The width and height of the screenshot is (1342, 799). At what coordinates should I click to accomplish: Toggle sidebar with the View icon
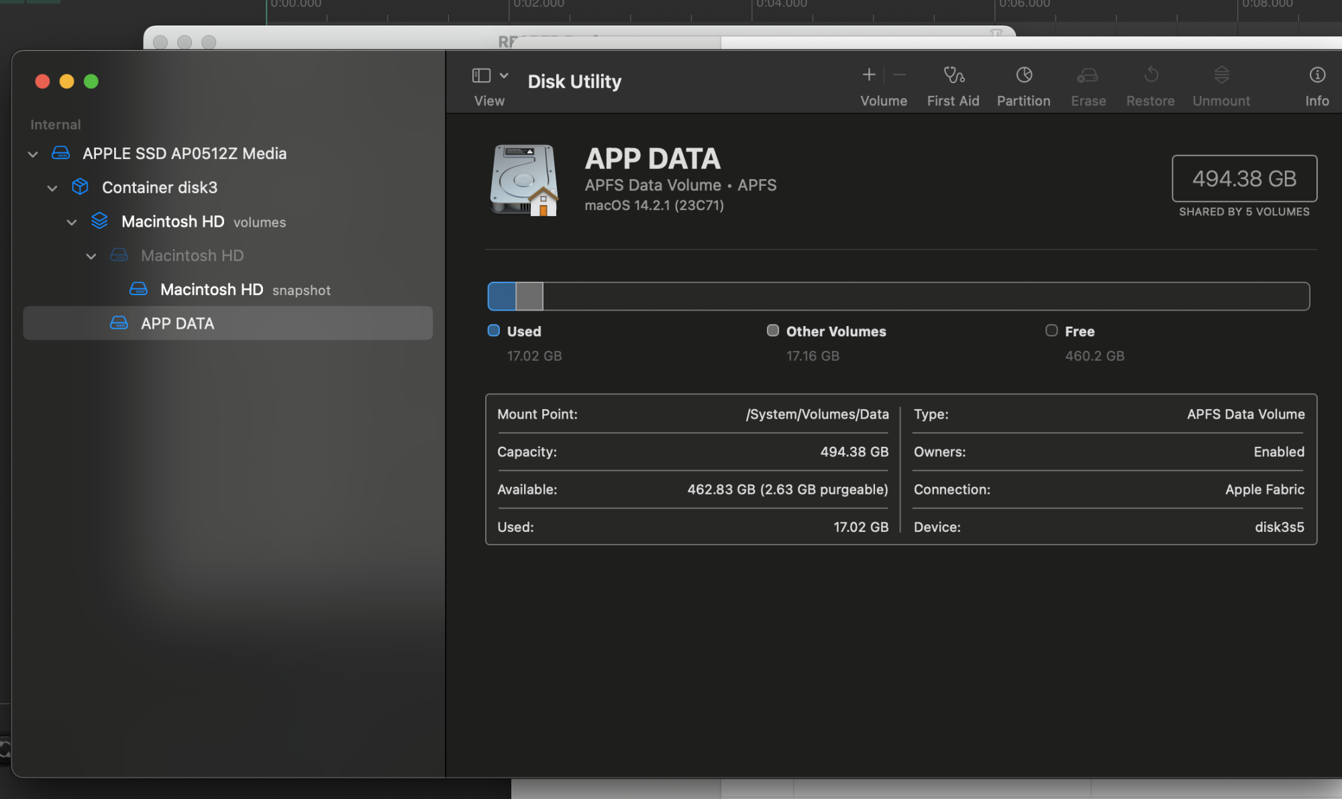481,75
